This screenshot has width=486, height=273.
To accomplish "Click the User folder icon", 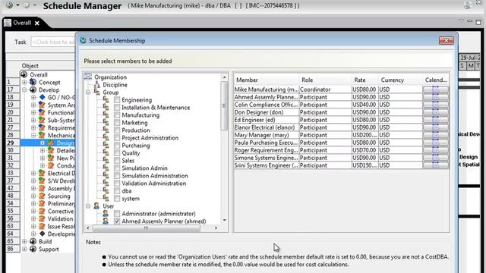I will coord(96,206).
